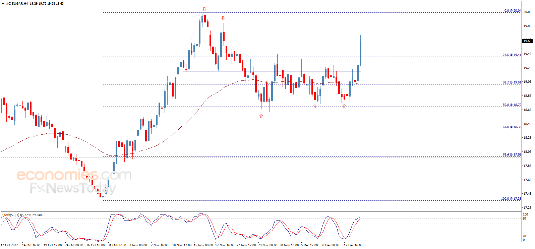Image resolution: width=535 pixels, height=249 pixels.
Task: Click the current price tag 19.63
Action: [x=527, y=41]
